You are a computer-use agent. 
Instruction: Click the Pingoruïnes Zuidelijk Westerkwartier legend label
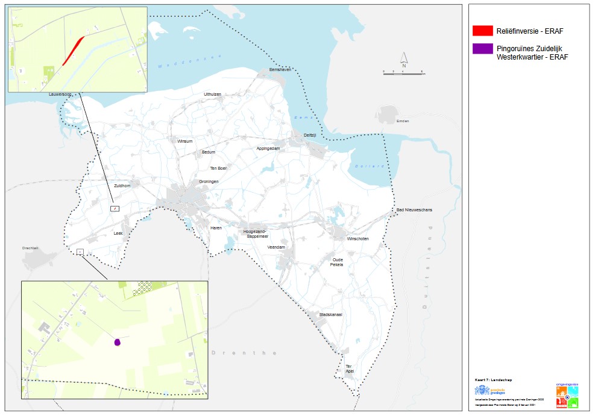[532, 52]
